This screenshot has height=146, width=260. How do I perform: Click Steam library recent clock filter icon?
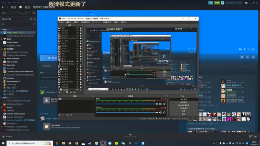(x=31, y=19)
